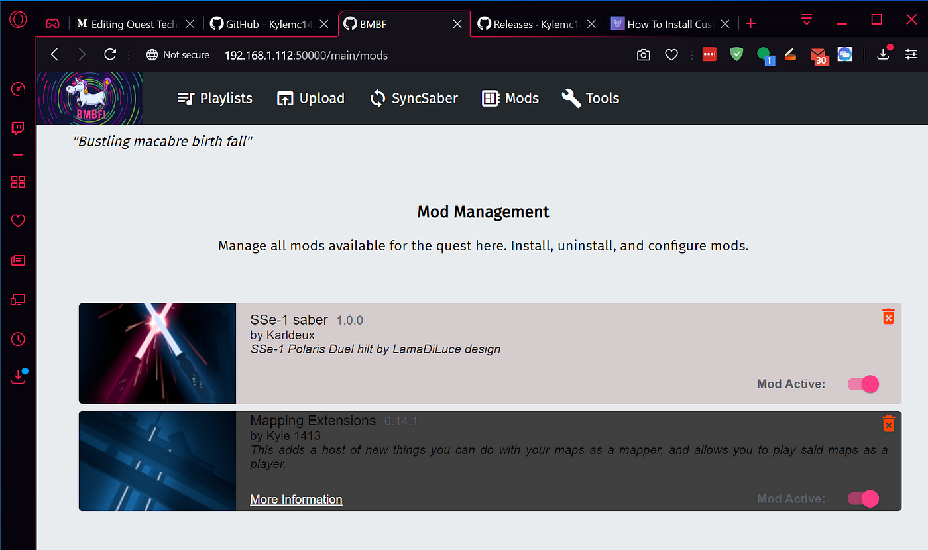Open More Information link for Mapping Extensions
This screenshot has width=928, height=550.
[296, 499]
